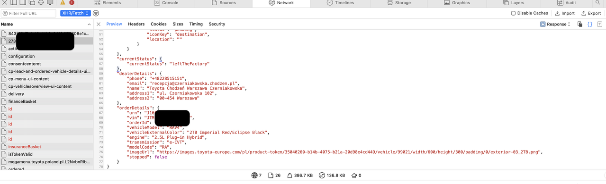The image size is (606, 184).
Task: Select the consentcenterot request
Action: pos(46,64)
